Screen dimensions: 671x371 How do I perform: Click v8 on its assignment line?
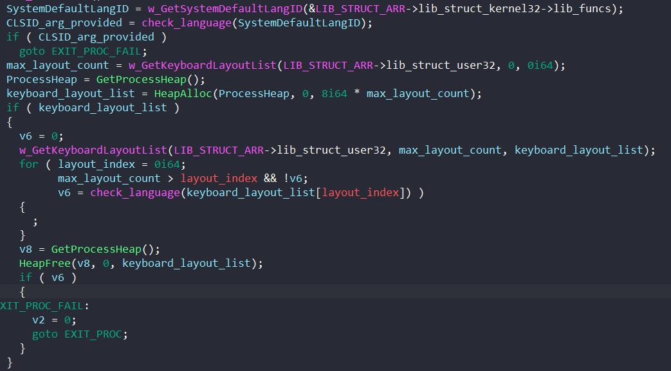[26, 249]
